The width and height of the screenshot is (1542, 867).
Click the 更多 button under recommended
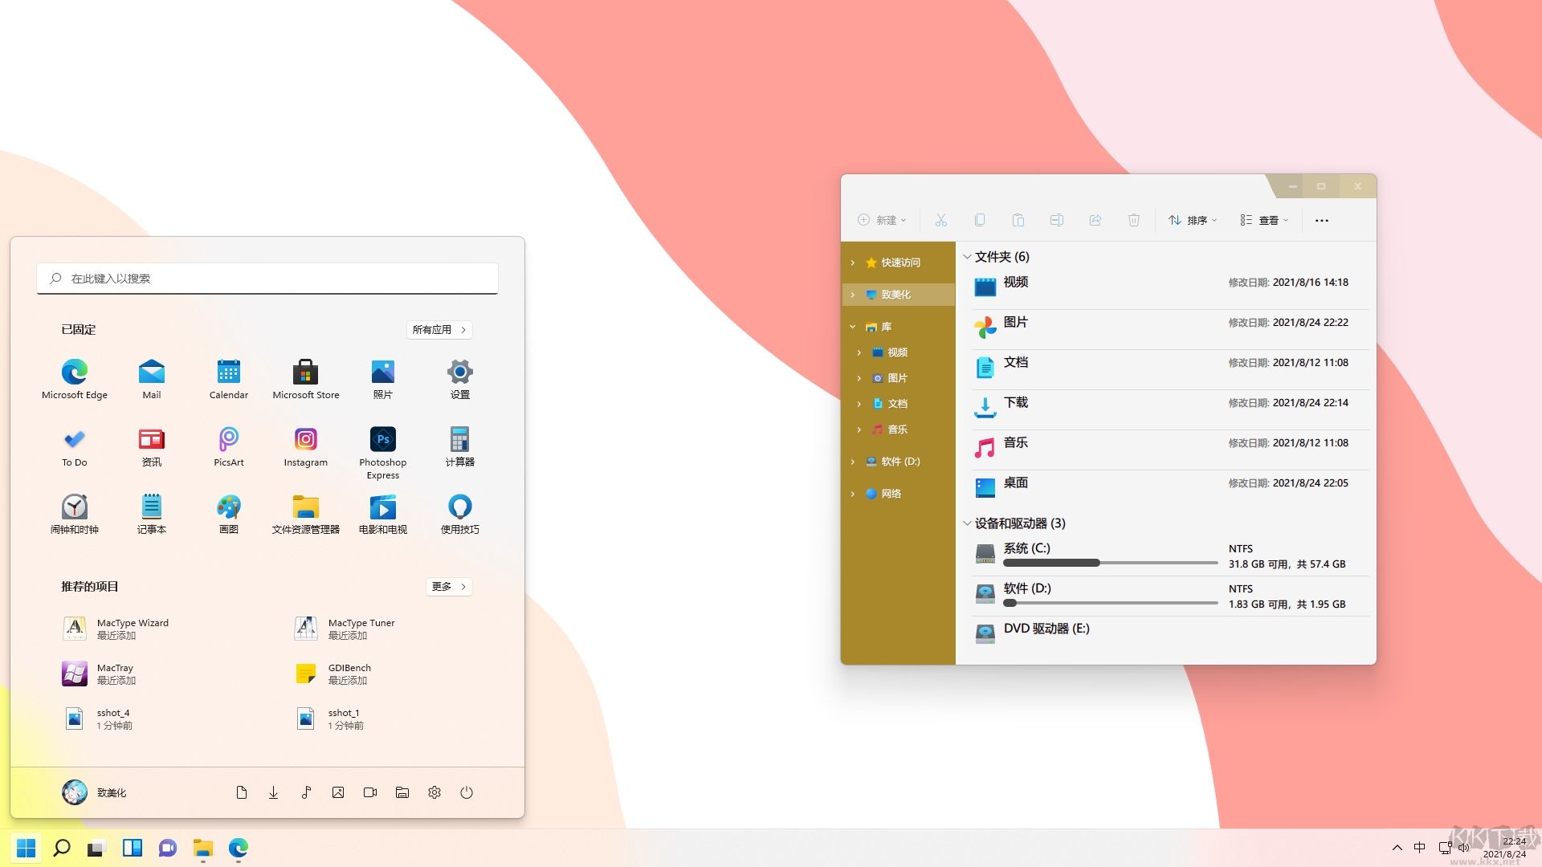pyautogui.click(x=448, y=587)
